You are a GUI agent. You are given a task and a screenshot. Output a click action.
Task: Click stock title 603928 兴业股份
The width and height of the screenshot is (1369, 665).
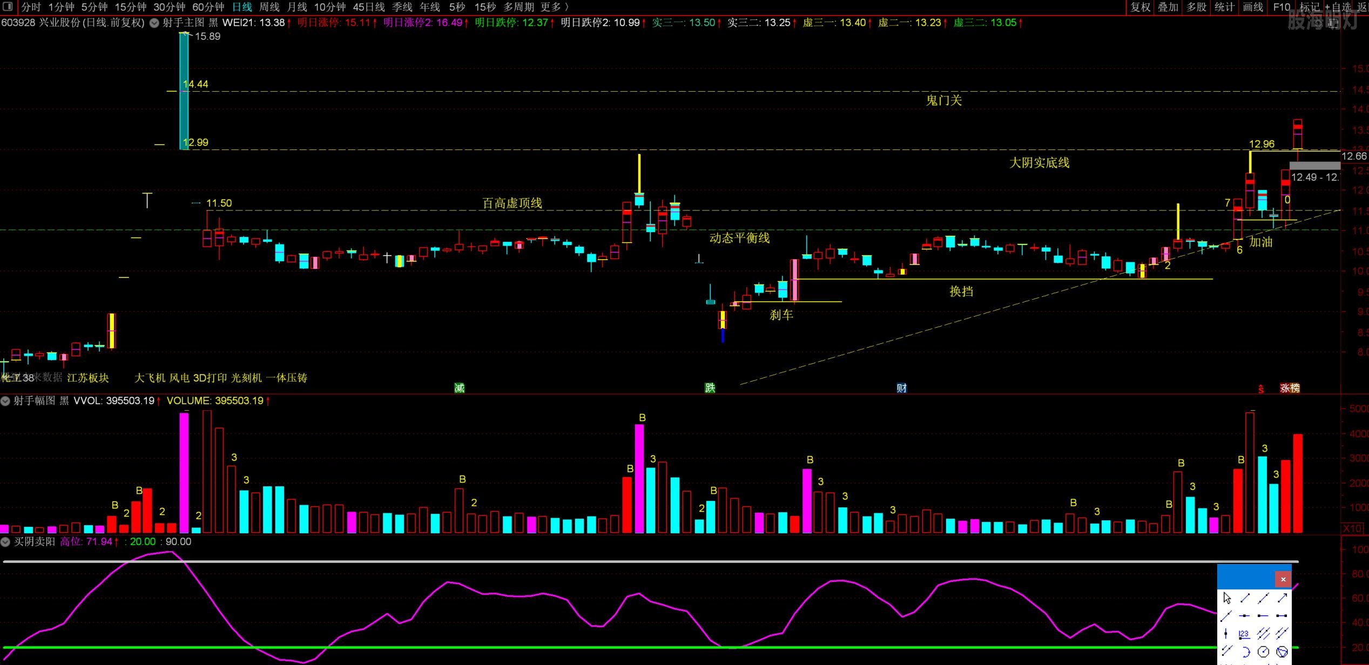click(41, 23)
